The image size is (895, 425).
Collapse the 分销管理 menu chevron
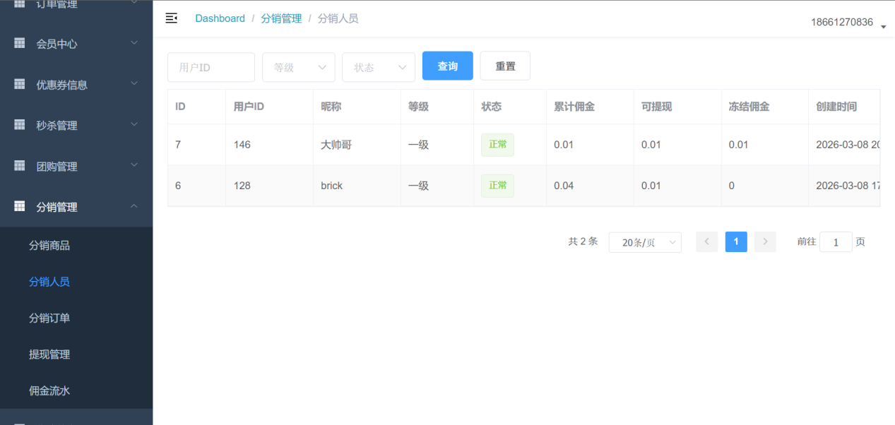(x=134, y=206)
